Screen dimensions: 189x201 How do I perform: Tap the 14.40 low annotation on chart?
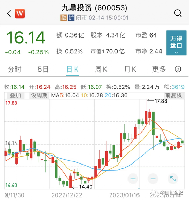pyautogui.click(x=82, y=187)
